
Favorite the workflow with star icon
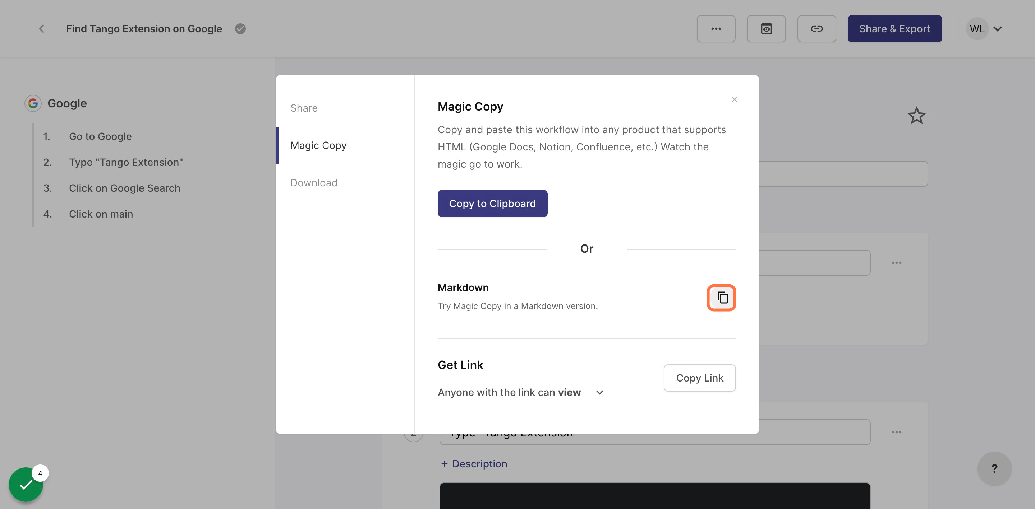916,116
